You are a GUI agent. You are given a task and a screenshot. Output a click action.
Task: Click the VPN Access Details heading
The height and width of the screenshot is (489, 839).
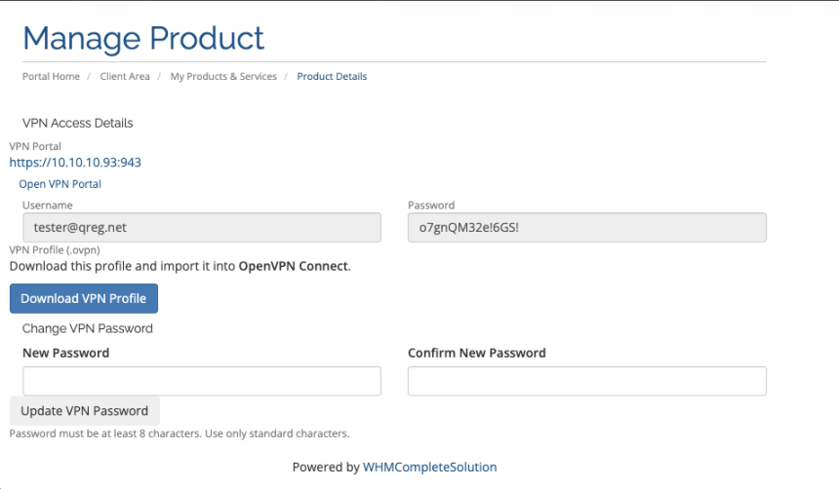point(78,124)
